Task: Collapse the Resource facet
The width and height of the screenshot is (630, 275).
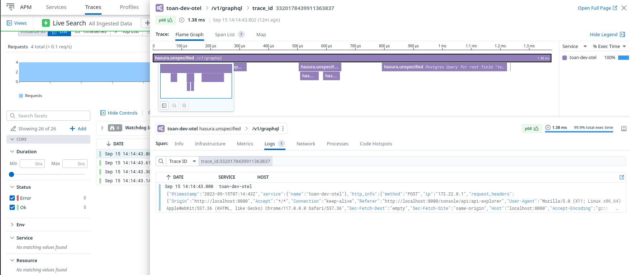Action: click(x=12, y=260)
